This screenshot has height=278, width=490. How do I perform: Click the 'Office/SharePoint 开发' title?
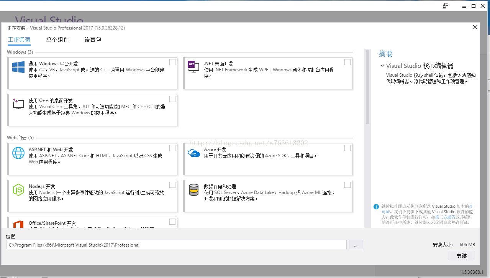52,223
